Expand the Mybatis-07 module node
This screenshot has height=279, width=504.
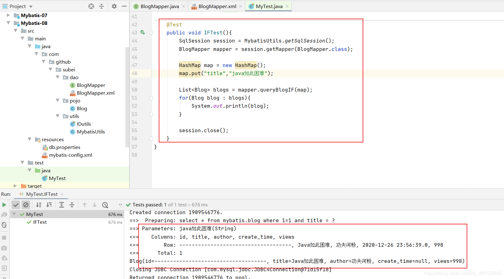pos(8,15)
